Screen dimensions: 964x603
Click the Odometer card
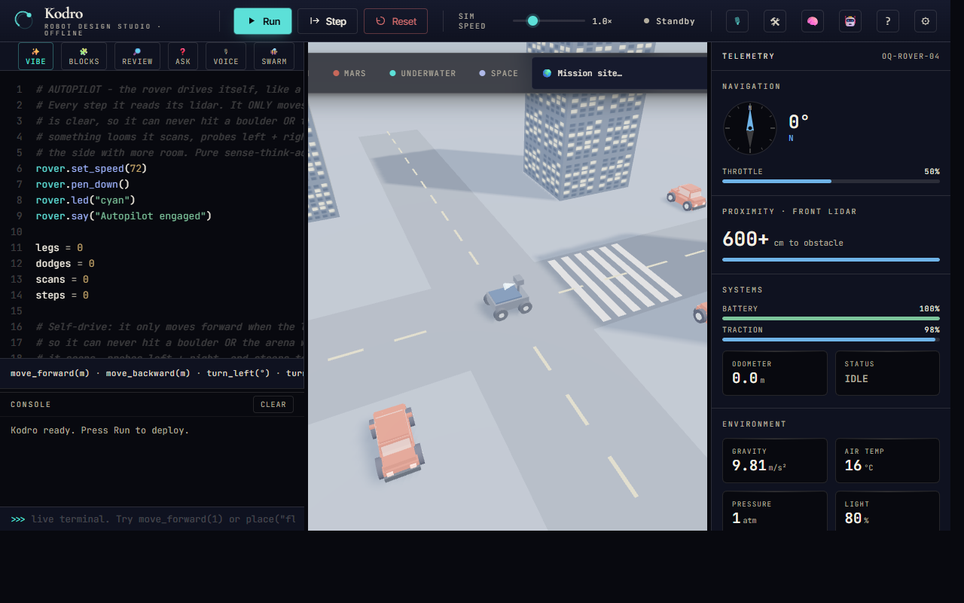point(774,373)
